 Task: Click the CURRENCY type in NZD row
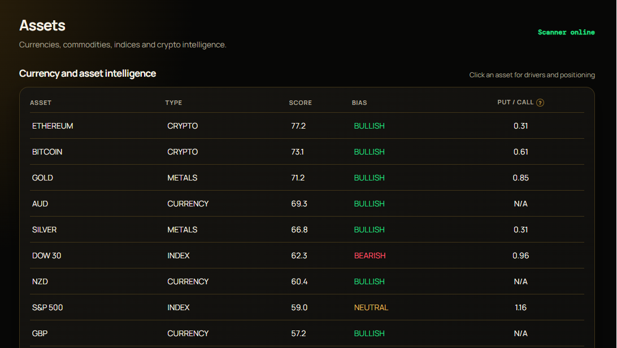tap(188, 281)
